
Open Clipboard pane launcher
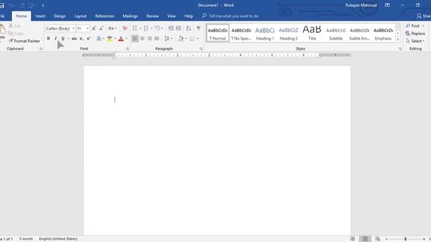[x=41, y=49]
